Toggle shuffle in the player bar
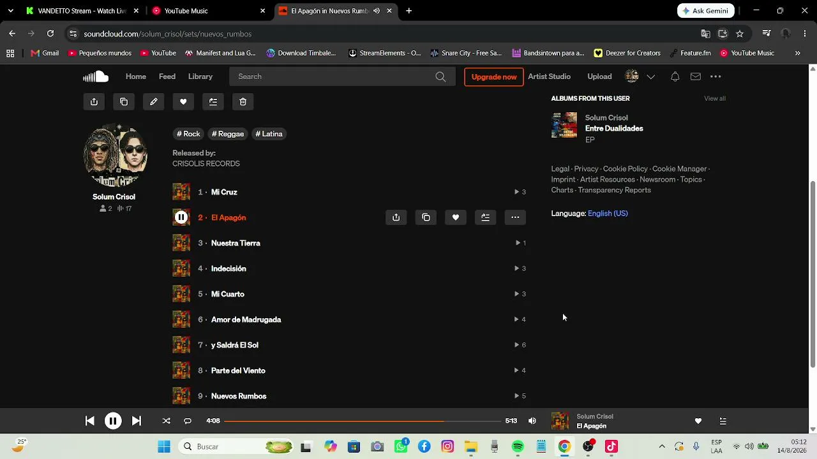 (x=167, y=421)
